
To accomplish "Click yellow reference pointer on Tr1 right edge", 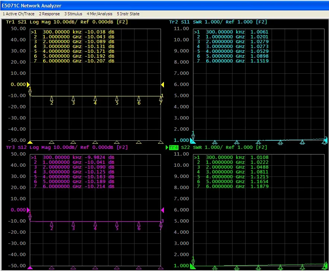I will coord(162,85).
